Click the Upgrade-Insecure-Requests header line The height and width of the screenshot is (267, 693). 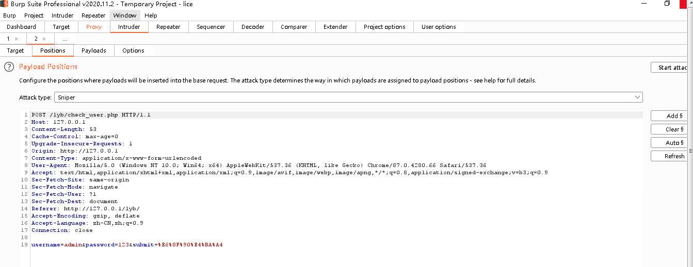[x=82, y=143]
